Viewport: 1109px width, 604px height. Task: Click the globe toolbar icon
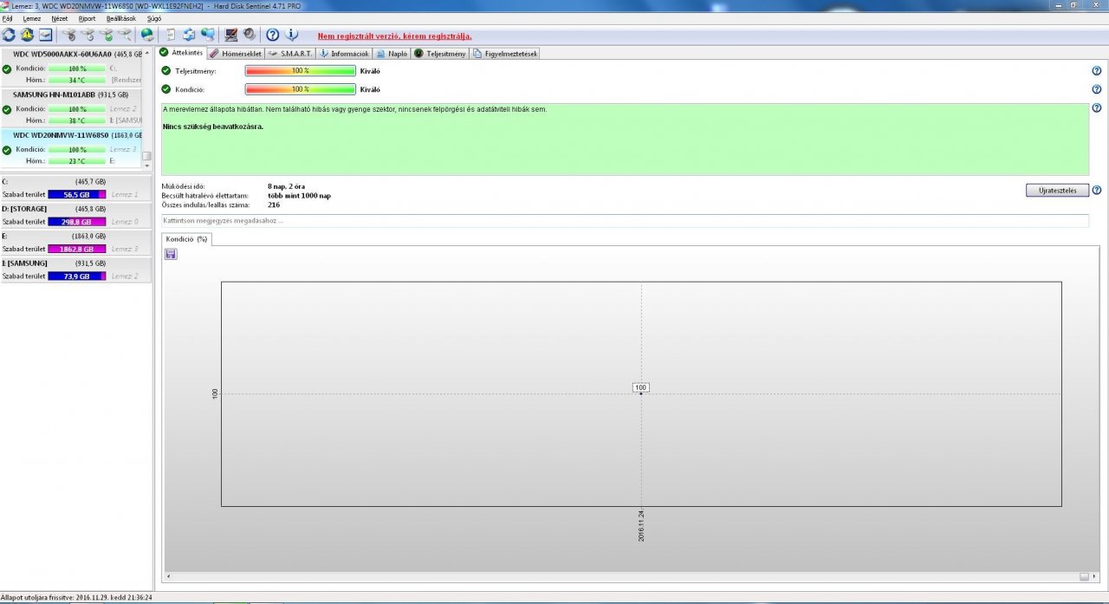pyautogui.click(x=148, y=35)
